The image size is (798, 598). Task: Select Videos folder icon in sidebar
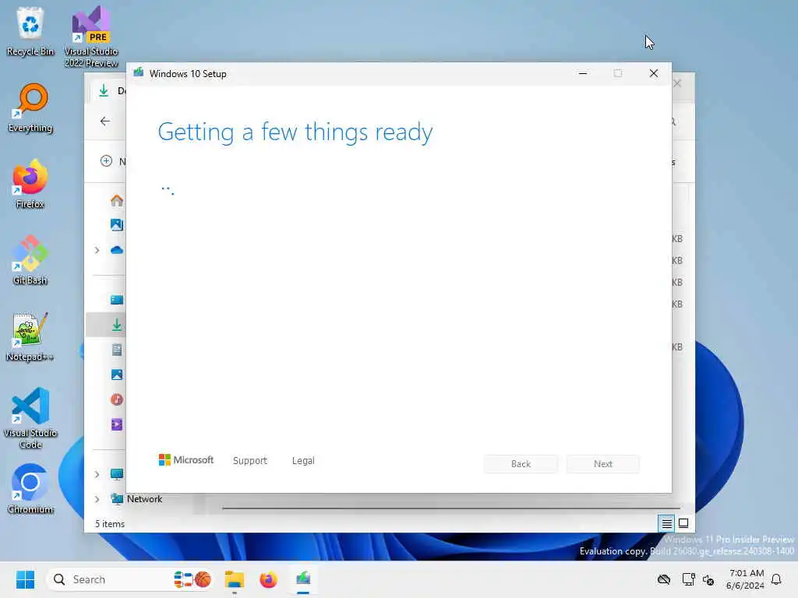point(117,424)
